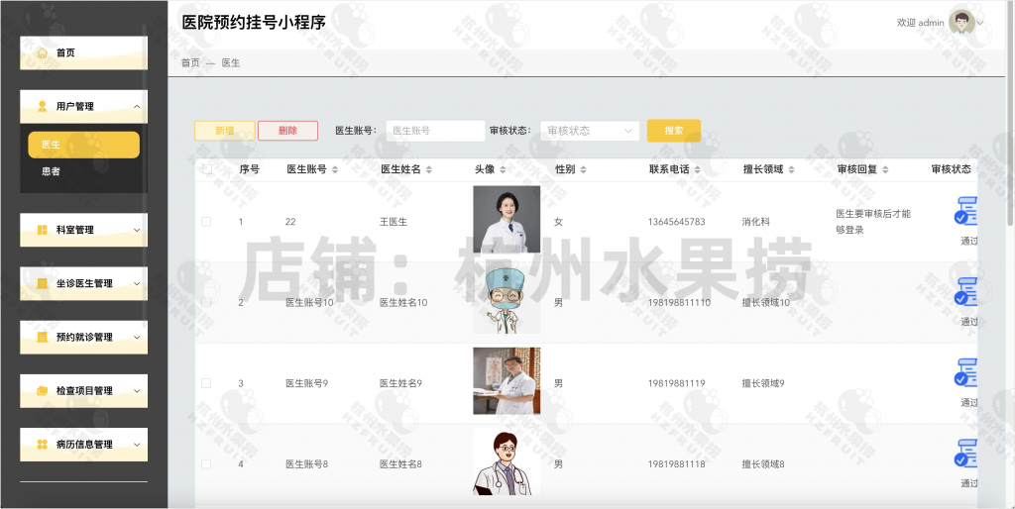Click phone number 19819881119
This screenshot has width=1015, height=509.
coord(676,383)
